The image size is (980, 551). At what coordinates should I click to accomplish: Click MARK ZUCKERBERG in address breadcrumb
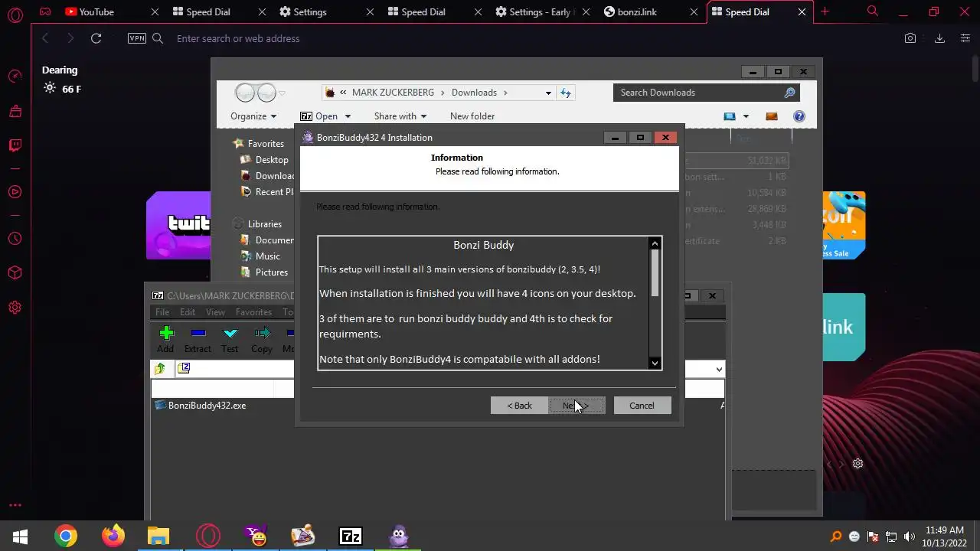(x=393, y=93)
